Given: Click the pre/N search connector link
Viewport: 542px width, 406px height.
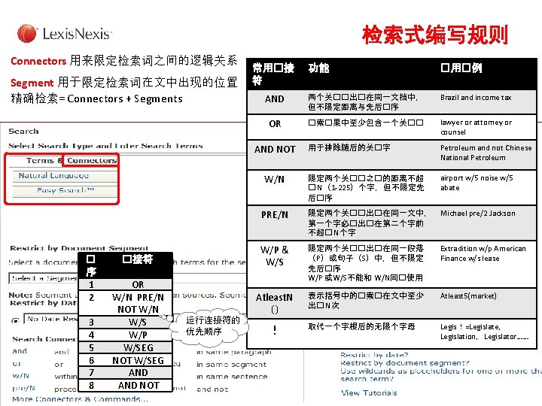Looking at the screenshot, I should click(x=24, y=388).
